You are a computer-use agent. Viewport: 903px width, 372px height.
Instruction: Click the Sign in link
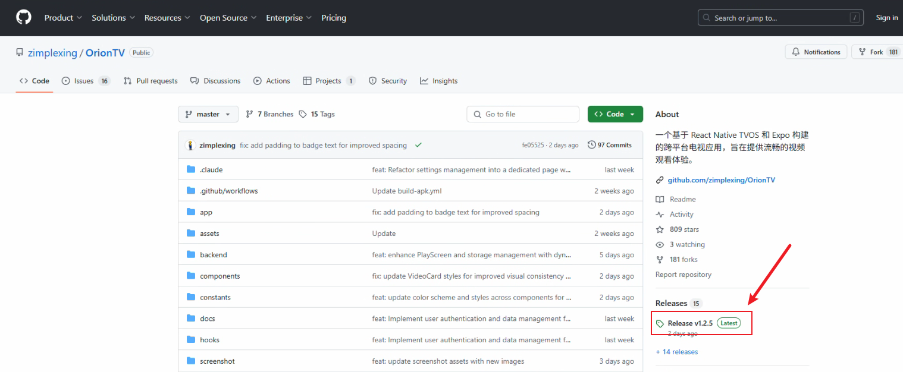[x=887, y=18]
